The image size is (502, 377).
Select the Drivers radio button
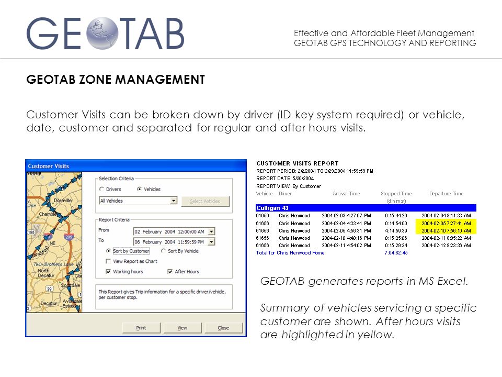[x=102, y=189]
